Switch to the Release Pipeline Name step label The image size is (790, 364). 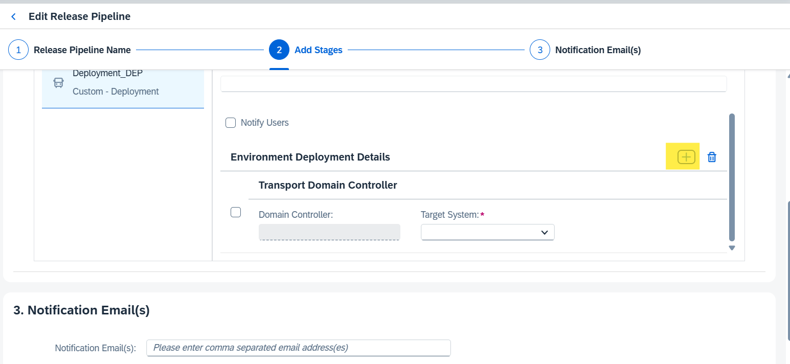[x=82, y=50]
